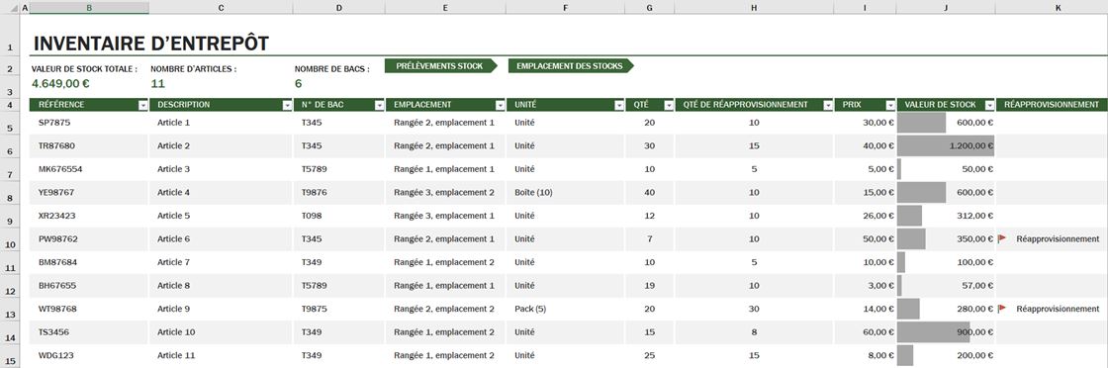Select reference cell BH67655
This screenshot has width=1108, height=368.
click(x=89, y=285)
